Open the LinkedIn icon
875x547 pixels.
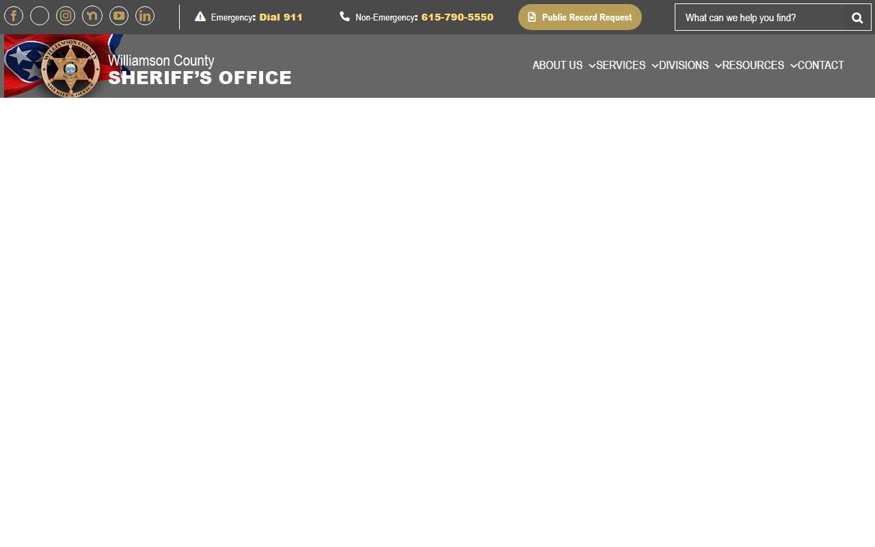click(x=145, y=16)
